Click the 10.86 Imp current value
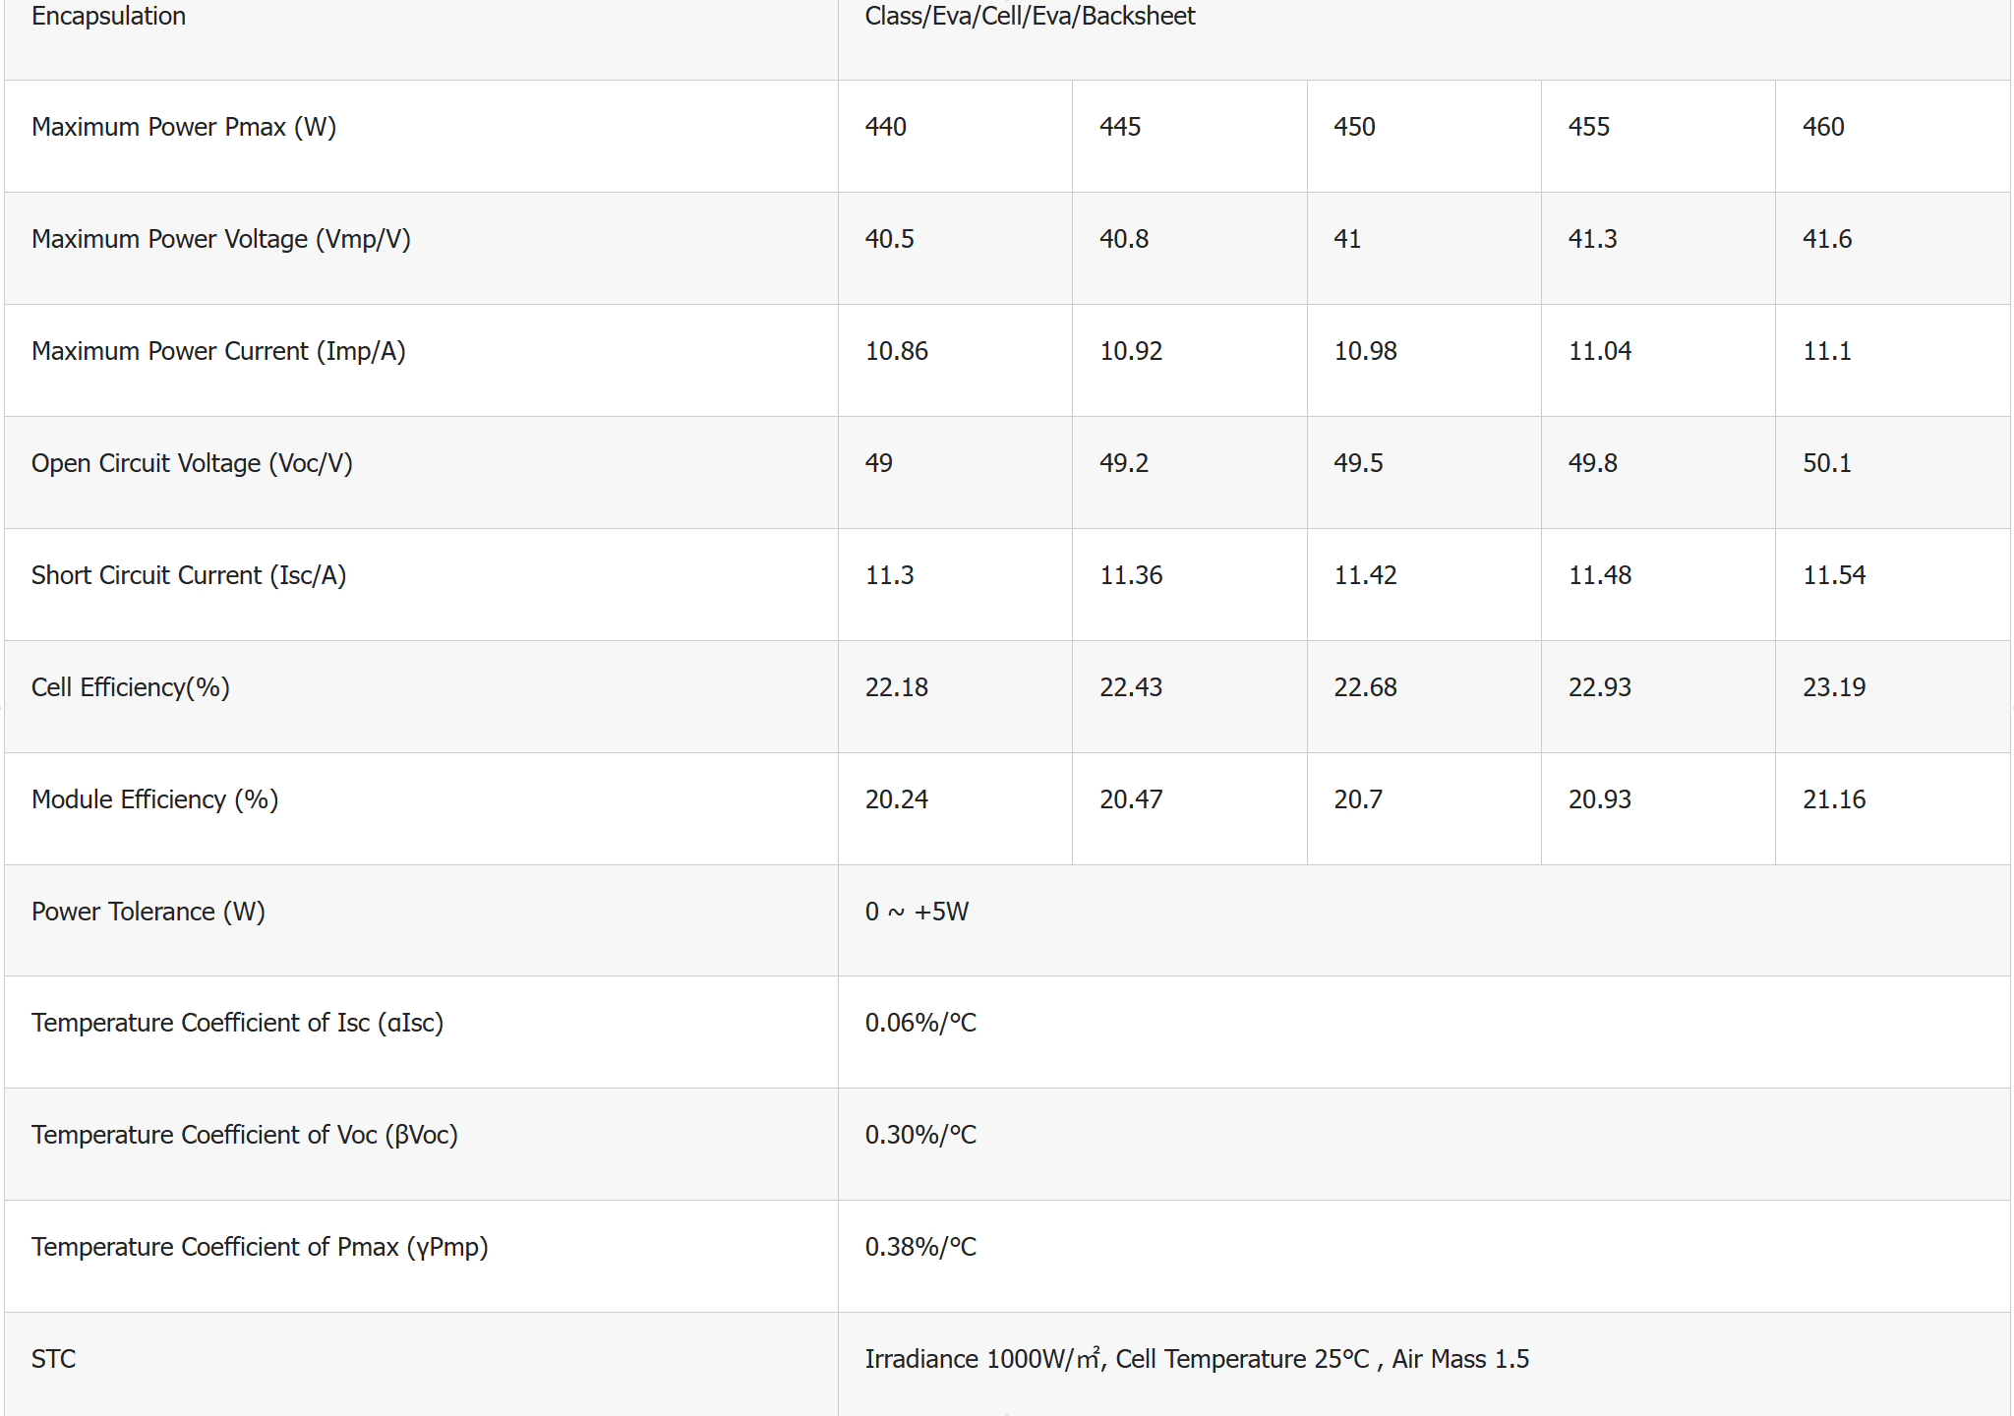The width and height of the screenshot is (2014, 1416). point(896,351)
